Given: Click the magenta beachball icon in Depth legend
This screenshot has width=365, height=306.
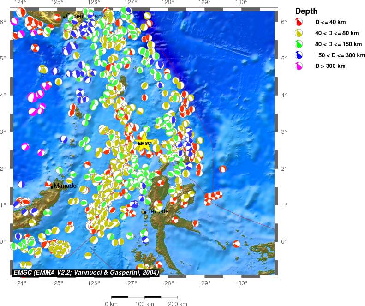Looking at the screenshot, I should (299, 66).
